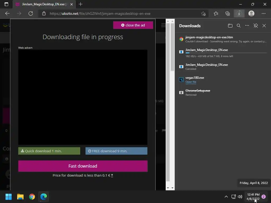
Task: Close the Downloads panel
Action: coord(264,26)
